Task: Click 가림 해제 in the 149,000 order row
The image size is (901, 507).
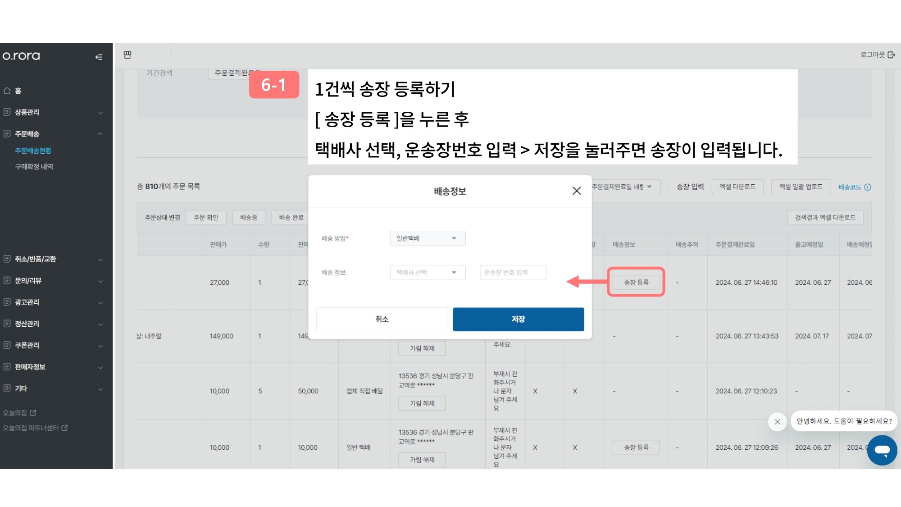Action: coord(422,348)
